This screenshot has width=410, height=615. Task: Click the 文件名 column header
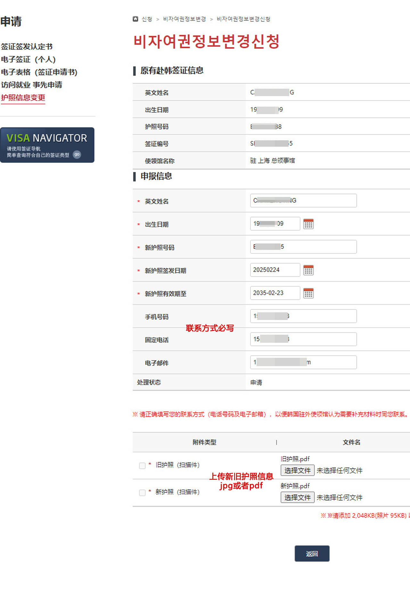(351, 442)
